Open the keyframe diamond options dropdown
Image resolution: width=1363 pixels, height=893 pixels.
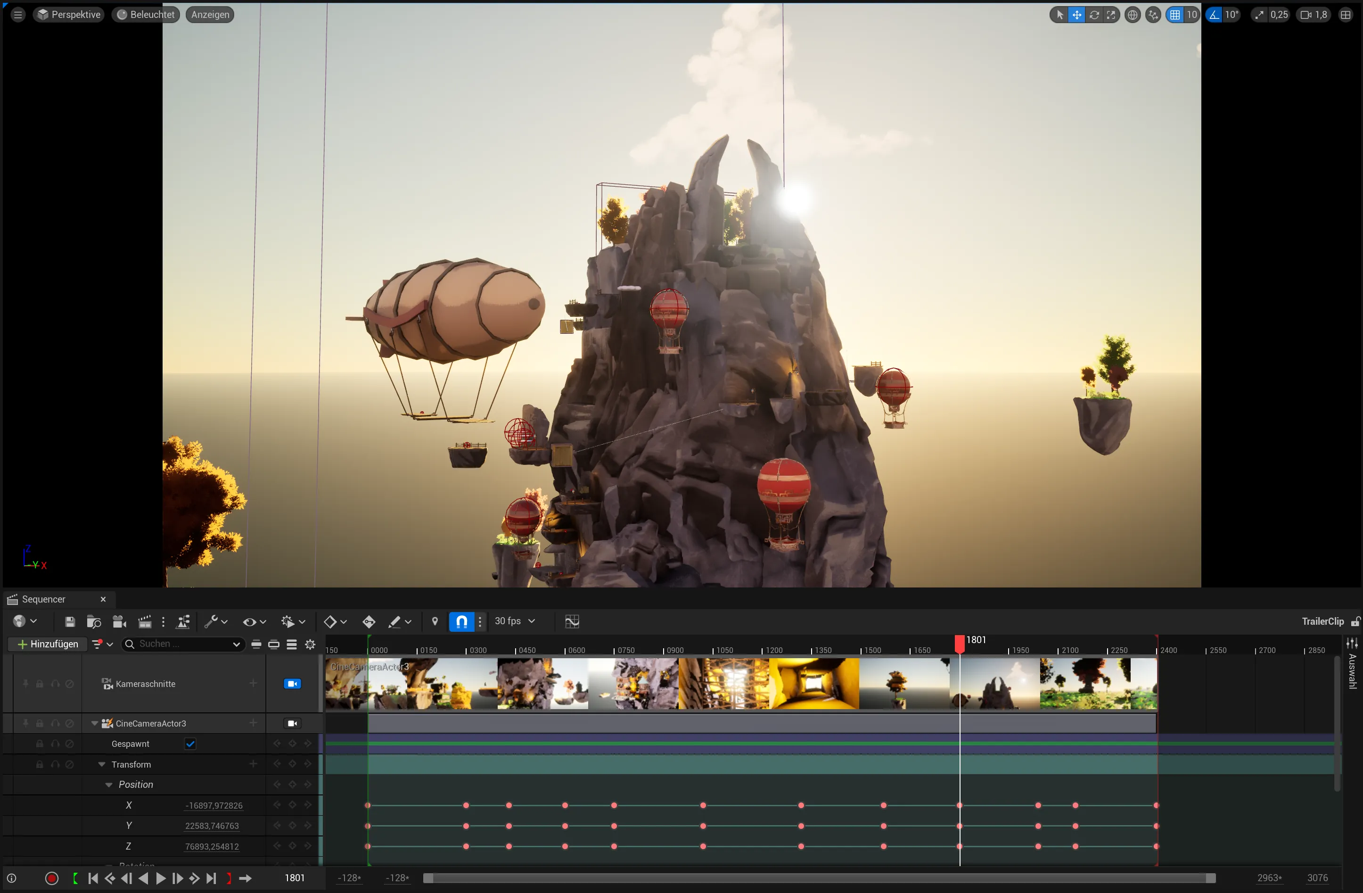335,621
